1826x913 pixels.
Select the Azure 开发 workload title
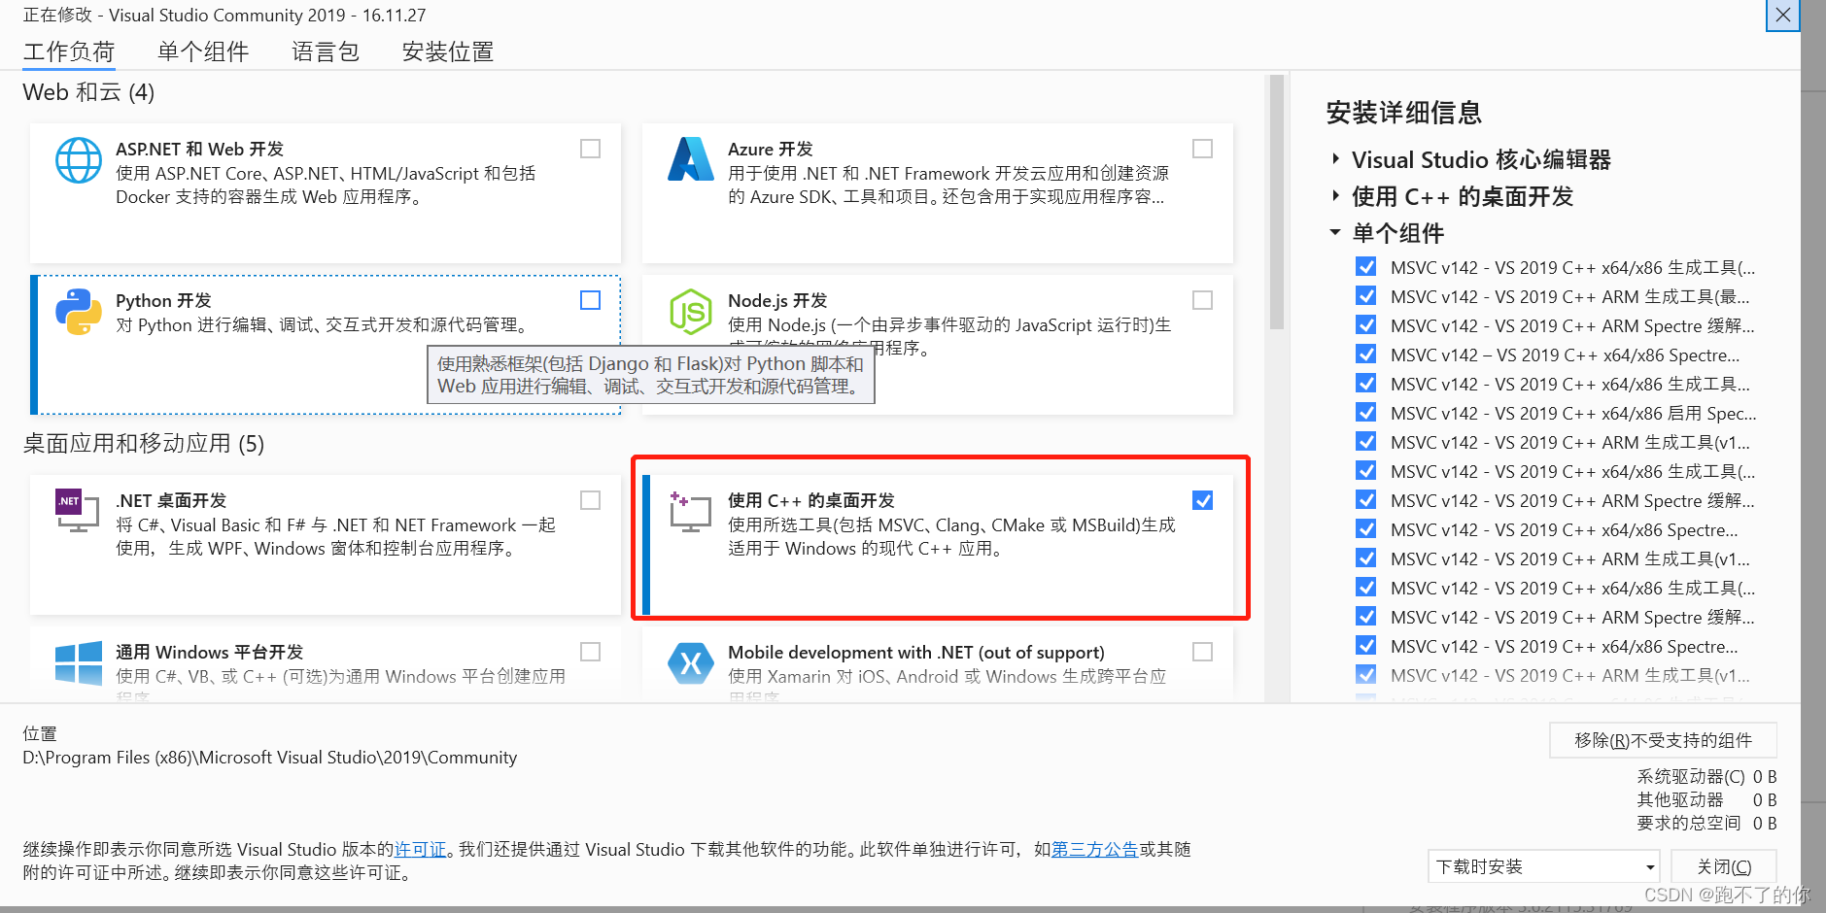[770, 149]
